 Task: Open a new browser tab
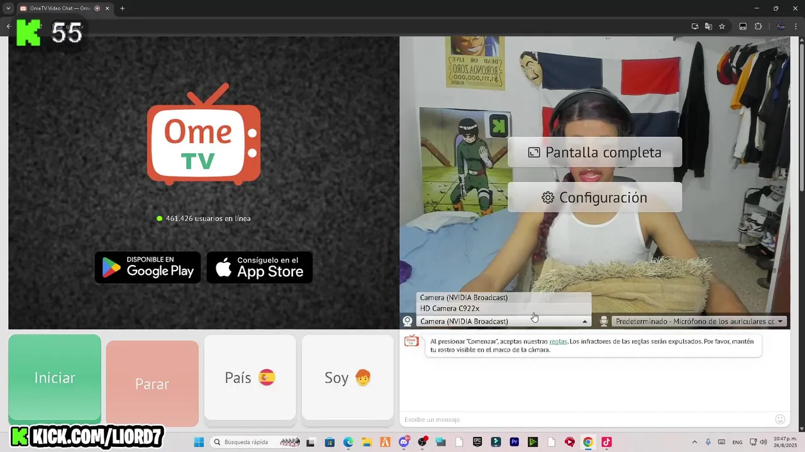pos(122,9)
